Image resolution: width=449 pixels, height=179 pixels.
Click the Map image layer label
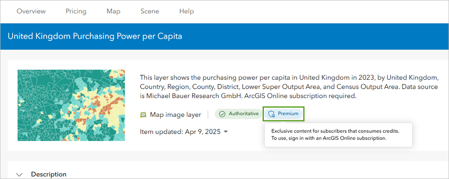point(176,115)
